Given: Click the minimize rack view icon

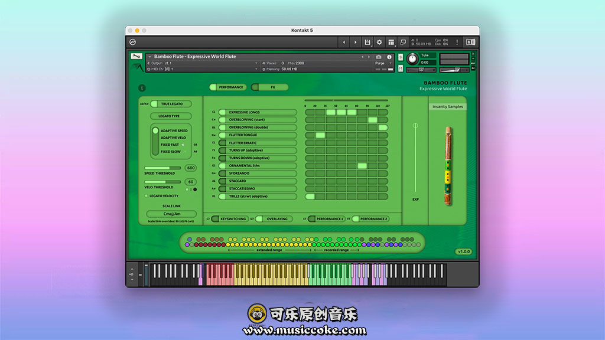Looking at the screenshot, I should click(x=403, y=42).
